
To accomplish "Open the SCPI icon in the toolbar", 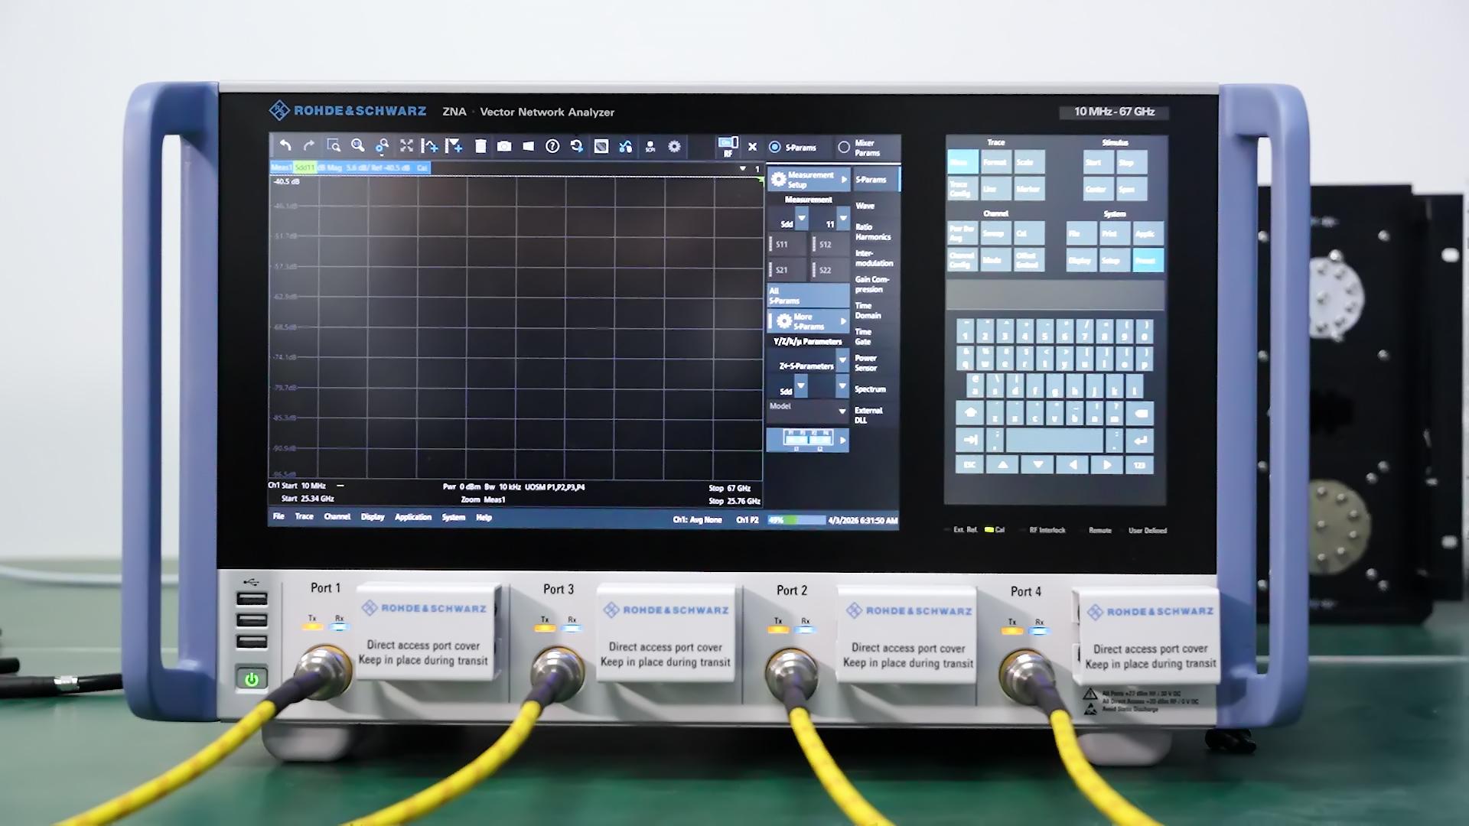I will click(x=650, y=146).
